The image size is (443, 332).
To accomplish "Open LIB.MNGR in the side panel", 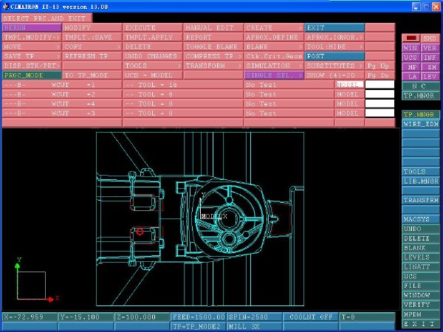I will coord(421,181).
